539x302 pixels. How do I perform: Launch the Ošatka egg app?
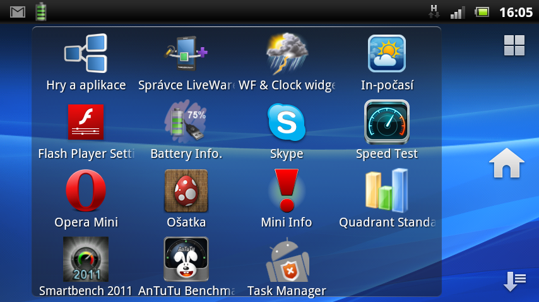[x=186, y=191]
